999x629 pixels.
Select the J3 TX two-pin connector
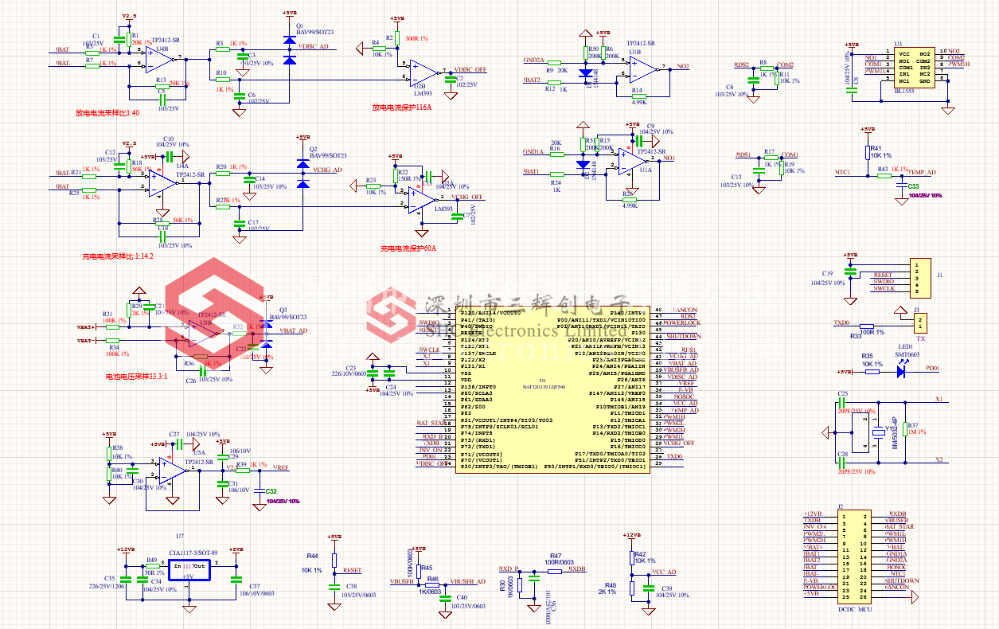(919, 322)
